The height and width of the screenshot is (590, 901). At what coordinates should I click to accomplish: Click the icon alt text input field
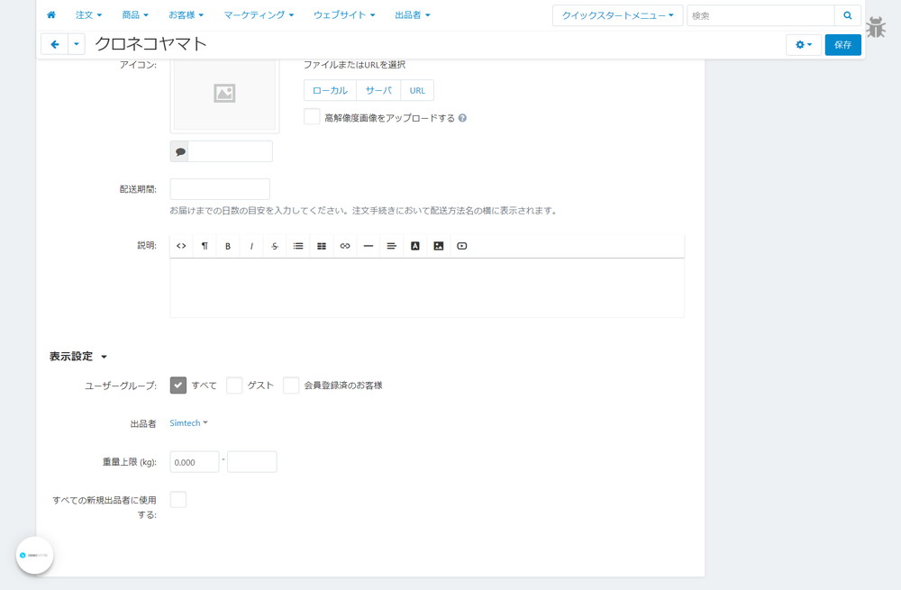coord(230,151)
